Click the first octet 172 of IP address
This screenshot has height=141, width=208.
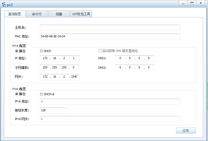45,58
